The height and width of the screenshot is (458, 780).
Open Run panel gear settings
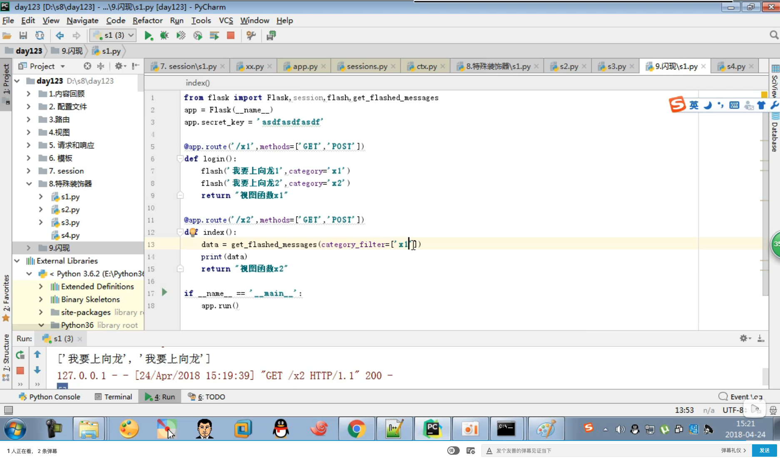745,339
